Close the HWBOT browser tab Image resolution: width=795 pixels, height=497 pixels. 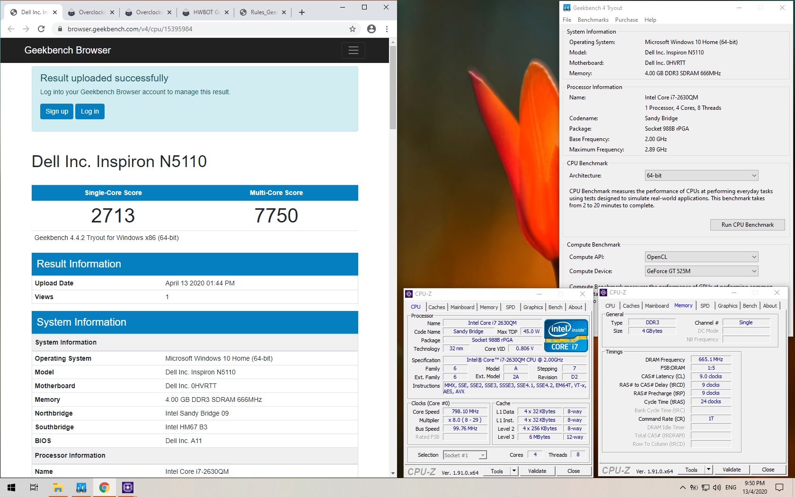[227, 12]
